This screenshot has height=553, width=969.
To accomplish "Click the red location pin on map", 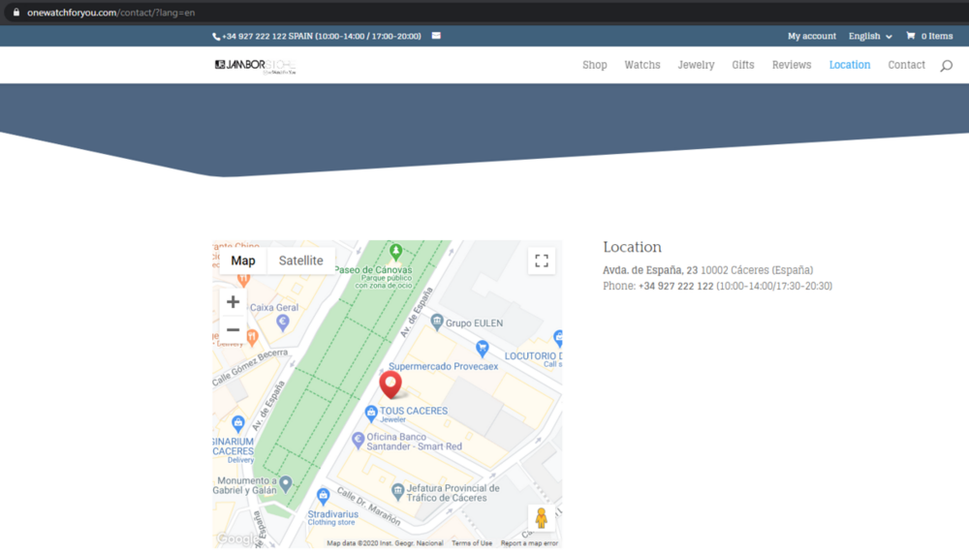I will coord(391,384).
